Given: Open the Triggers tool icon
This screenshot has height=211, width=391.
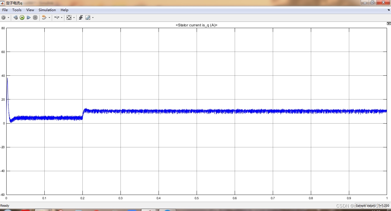Looking at the screenshot, I should [x=81, y=17].
